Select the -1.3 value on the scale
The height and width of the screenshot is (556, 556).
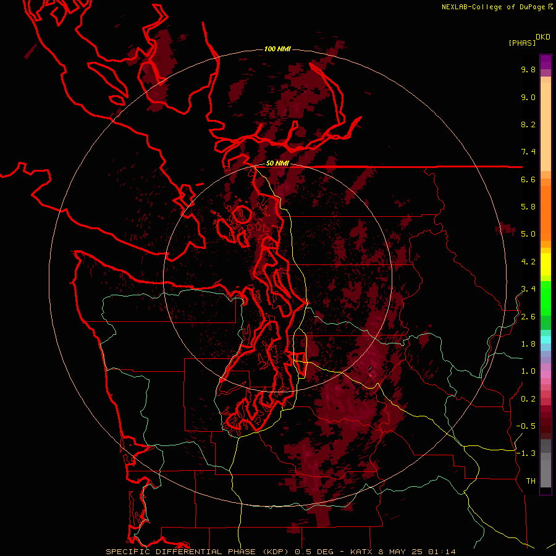(526, 454)
